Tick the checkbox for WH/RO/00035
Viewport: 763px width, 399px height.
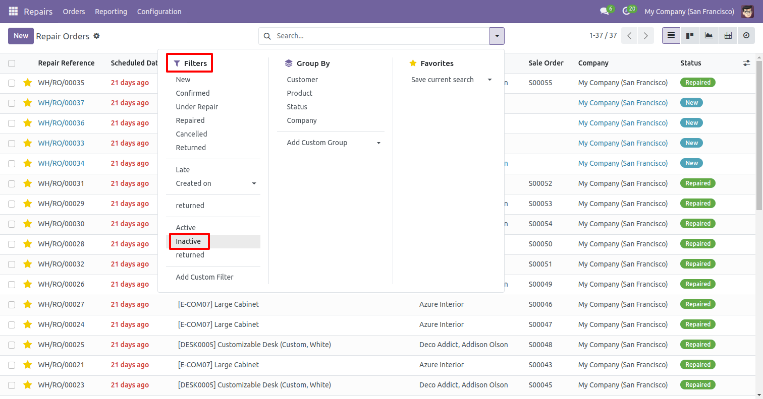click(x=12, y=83)
